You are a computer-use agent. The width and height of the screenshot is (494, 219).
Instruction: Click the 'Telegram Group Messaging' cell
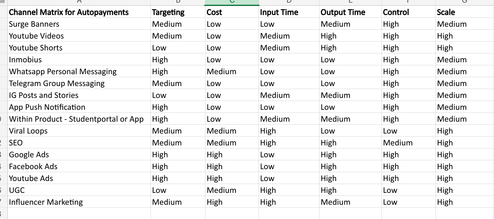click(57, 83)
